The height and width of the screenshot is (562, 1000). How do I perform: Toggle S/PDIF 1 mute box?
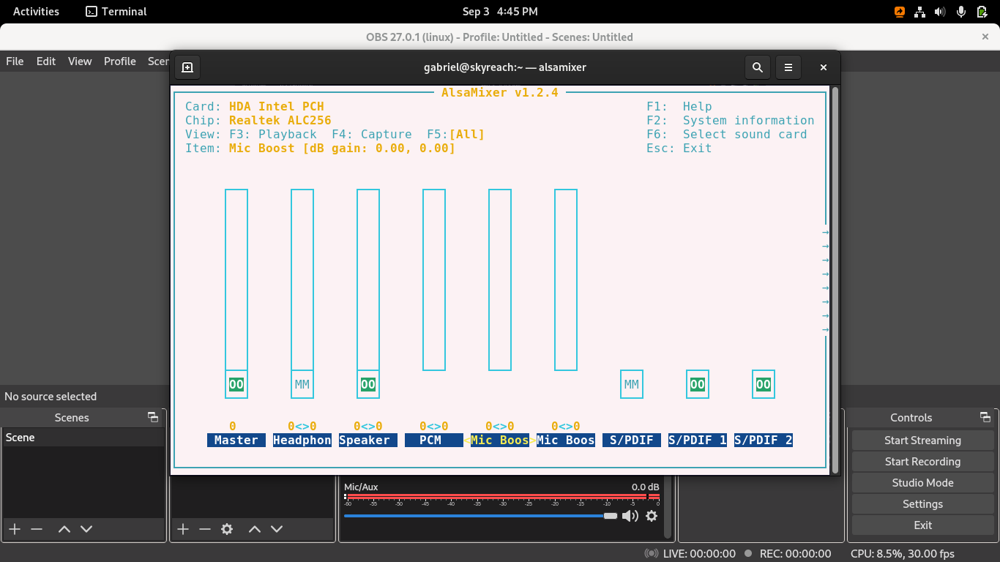pyautogui.click(x=698, y=384)
